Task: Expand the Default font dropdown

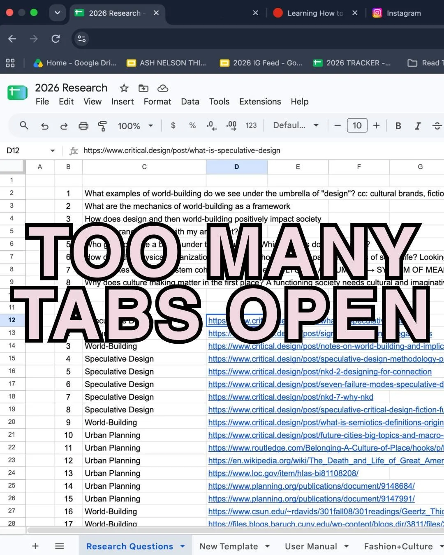Action: tap(296, 125)
